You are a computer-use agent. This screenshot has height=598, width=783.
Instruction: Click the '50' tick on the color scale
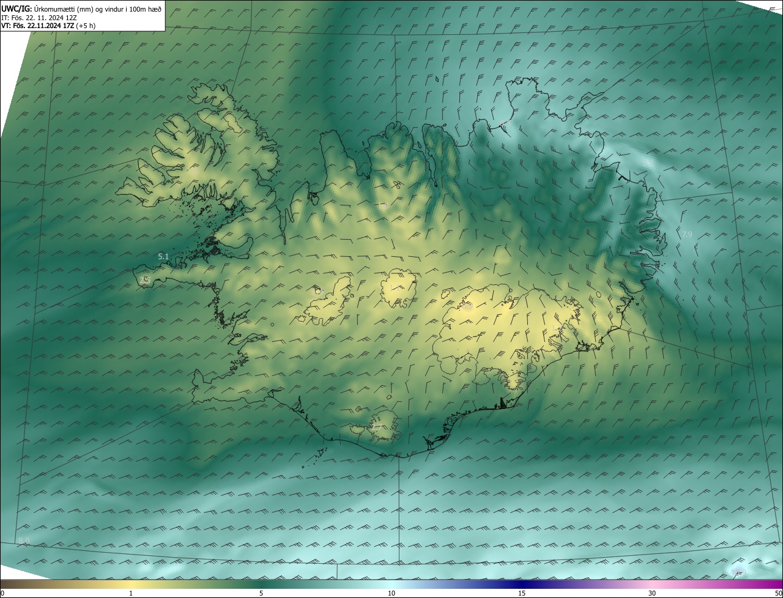coord(778,593)
